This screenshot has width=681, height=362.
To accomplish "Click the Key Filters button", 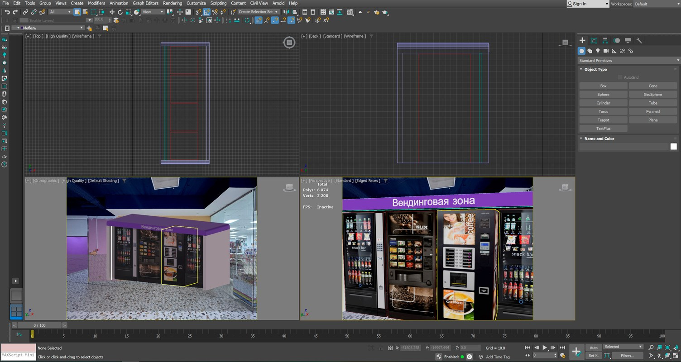I will [627, 356].
